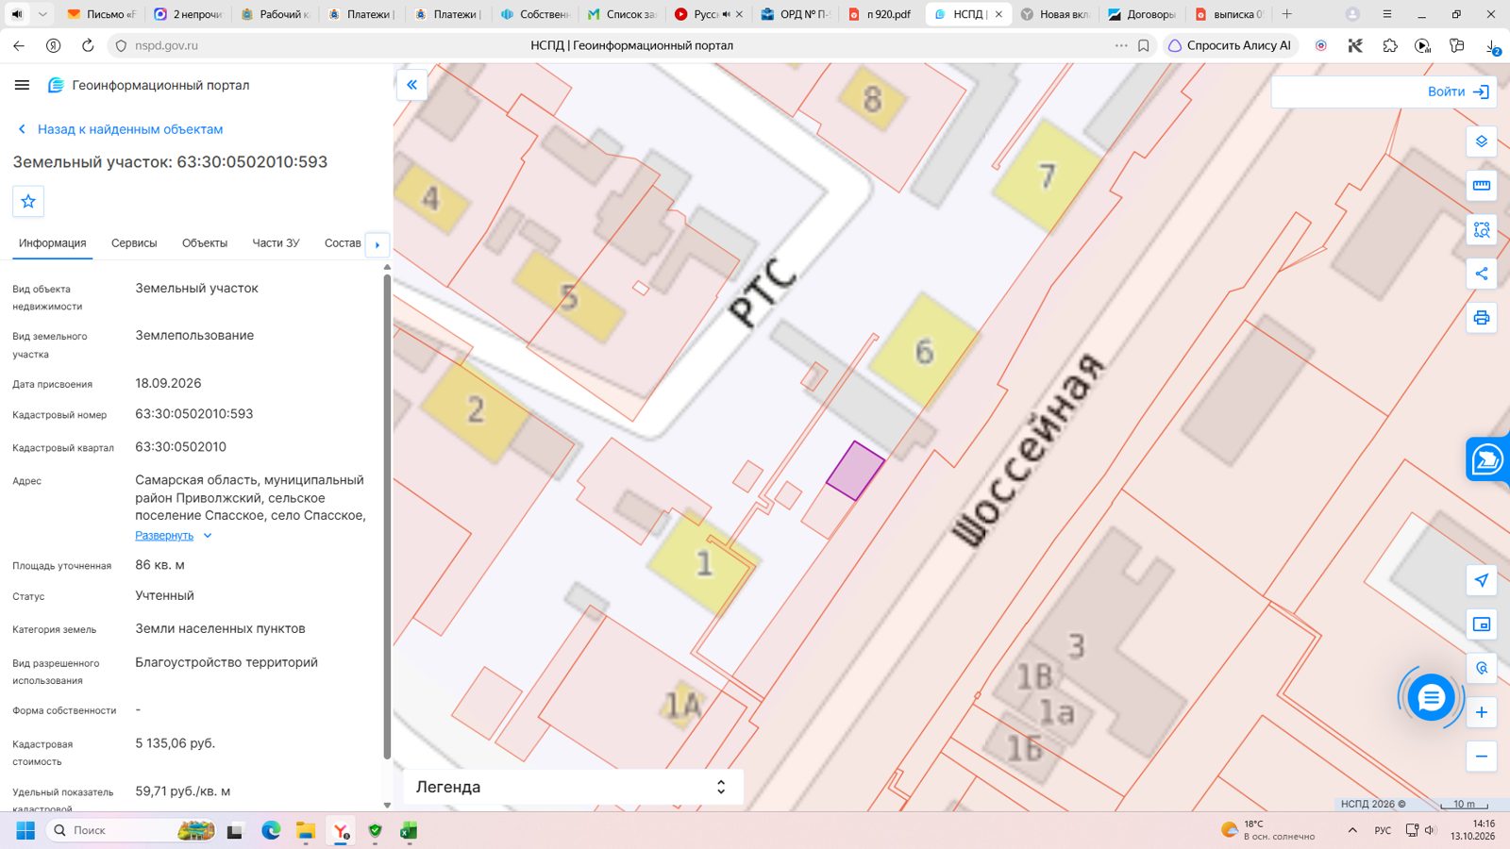Open the chat support bubble
Viewport: 1510px width, 849px height.
(x=1431, y=698)
